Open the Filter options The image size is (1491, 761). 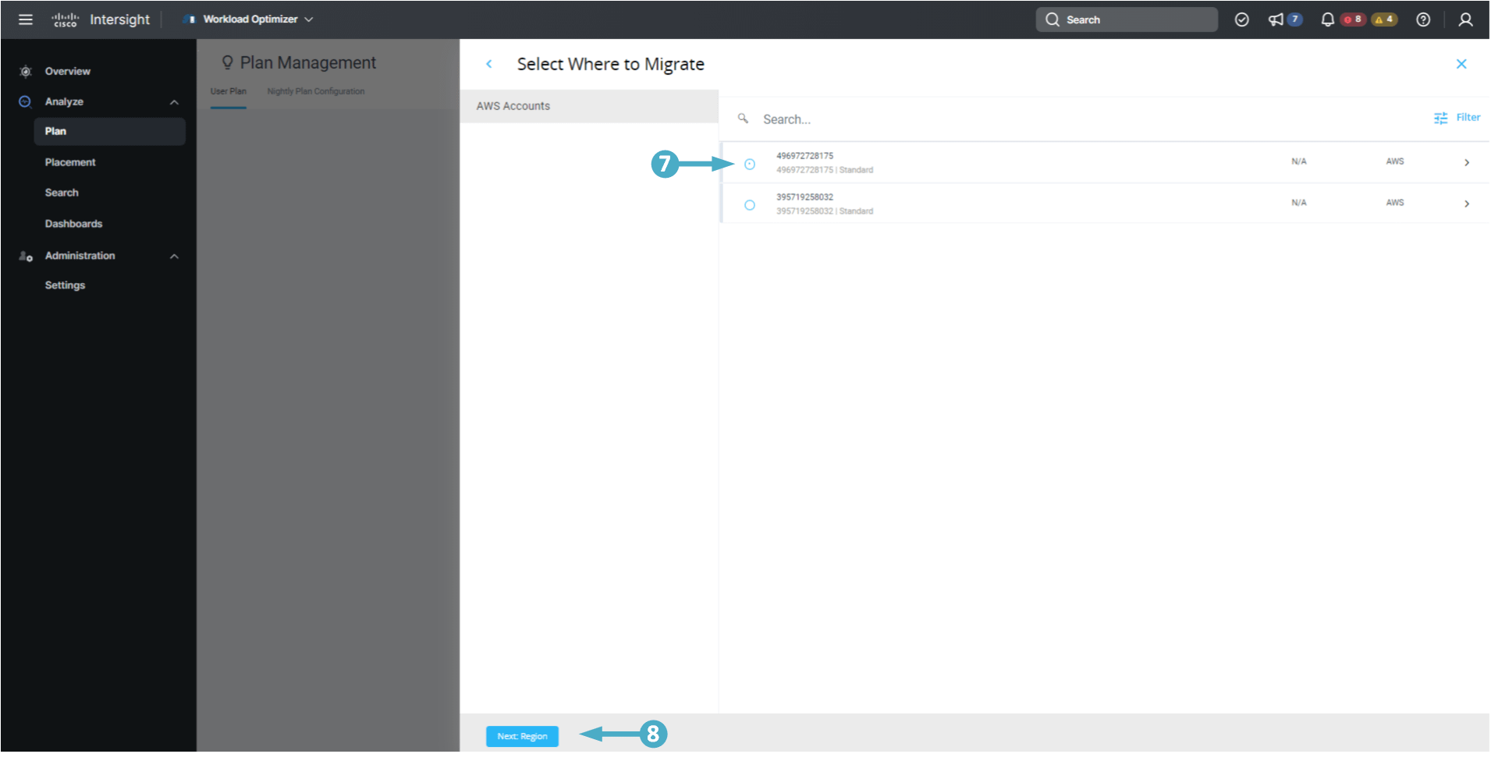pos(1457,118)
